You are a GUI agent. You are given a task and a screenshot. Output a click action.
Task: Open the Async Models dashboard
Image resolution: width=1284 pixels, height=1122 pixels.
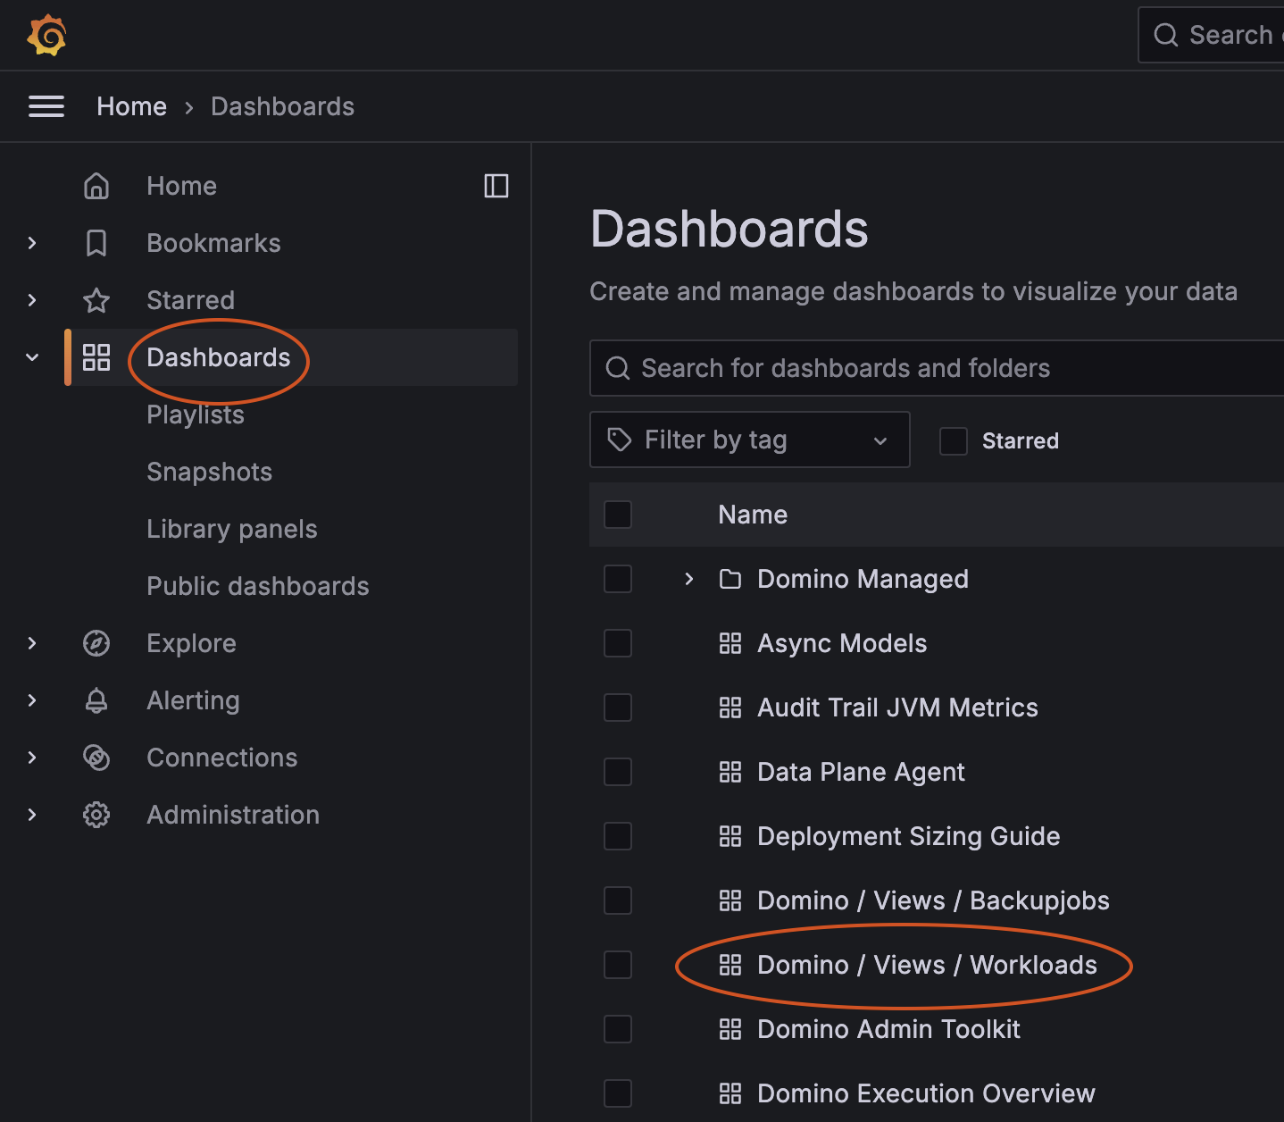point(842,643)
